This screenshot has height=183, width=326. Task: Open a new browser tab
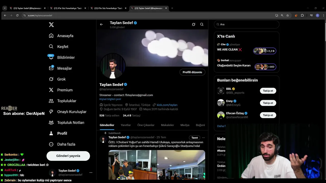pos(172,8)
